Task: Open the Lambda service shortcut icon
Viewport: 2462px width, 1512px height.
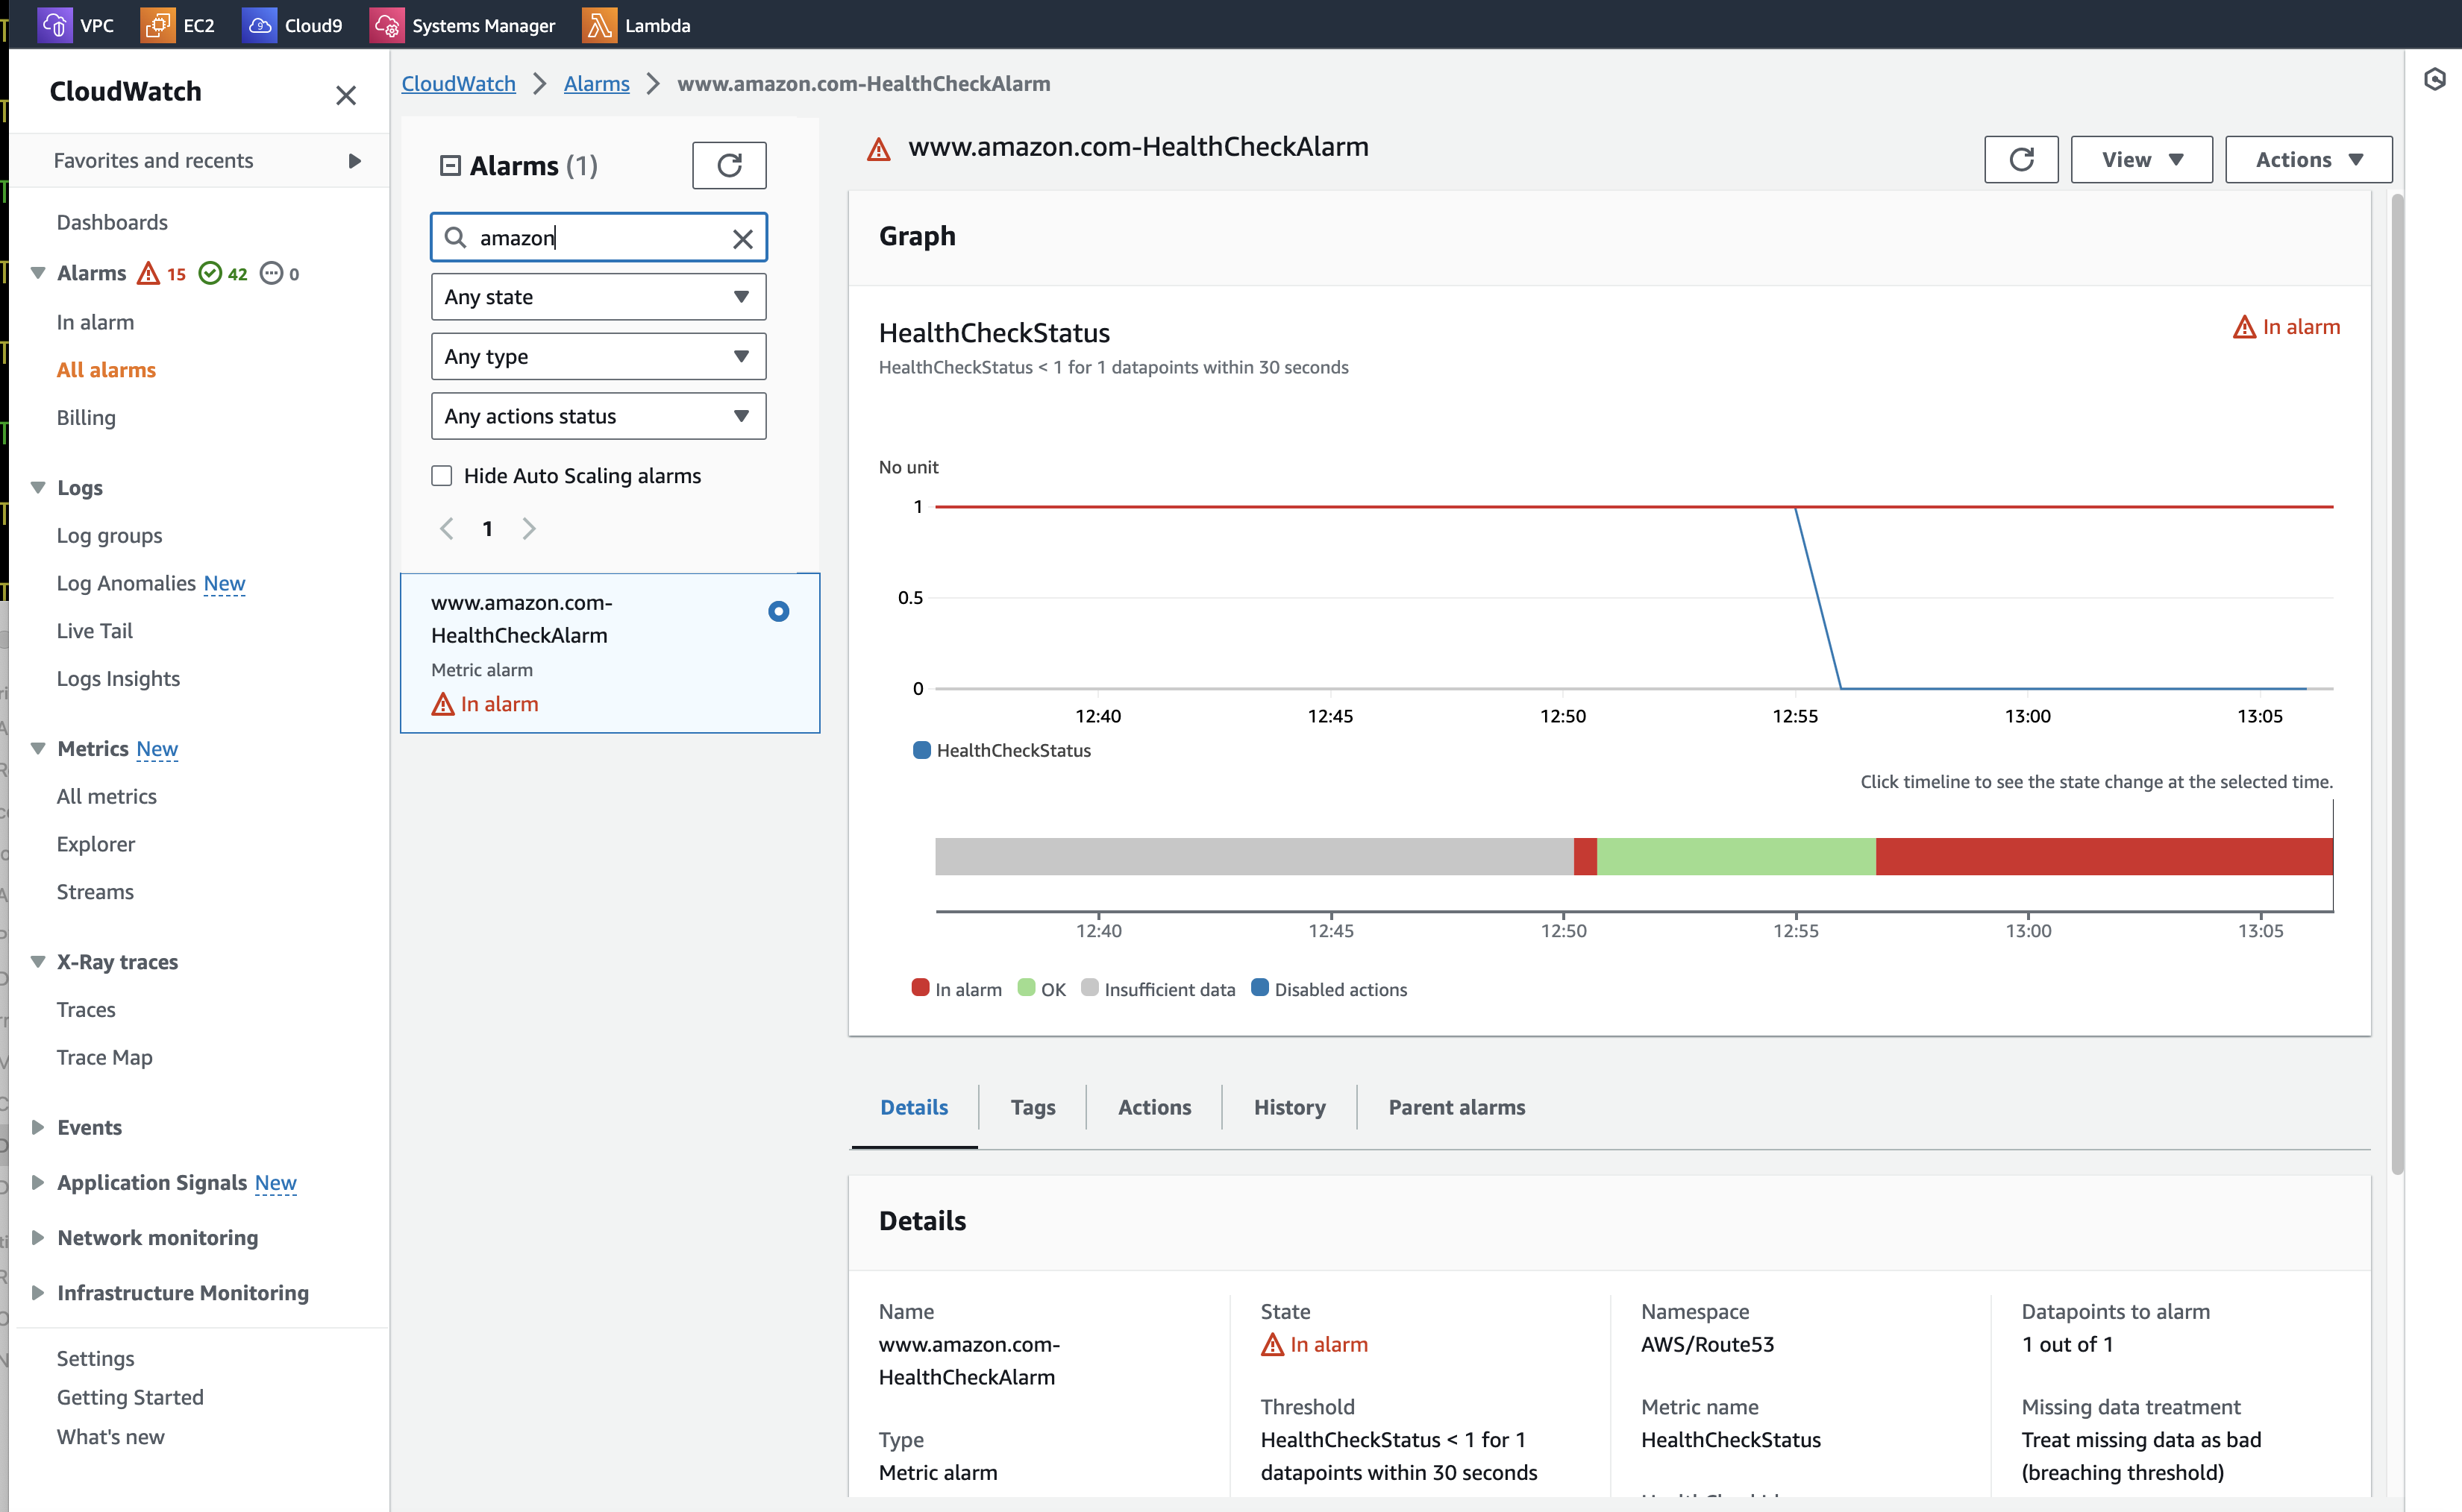Action: coord(599,25)
